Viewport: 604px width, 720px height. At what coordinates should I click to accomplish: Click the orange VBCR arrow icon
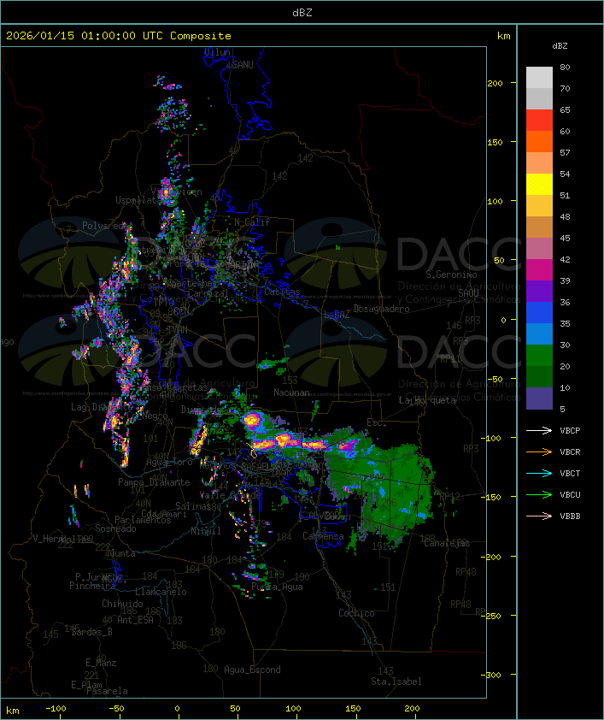(539, 451)
